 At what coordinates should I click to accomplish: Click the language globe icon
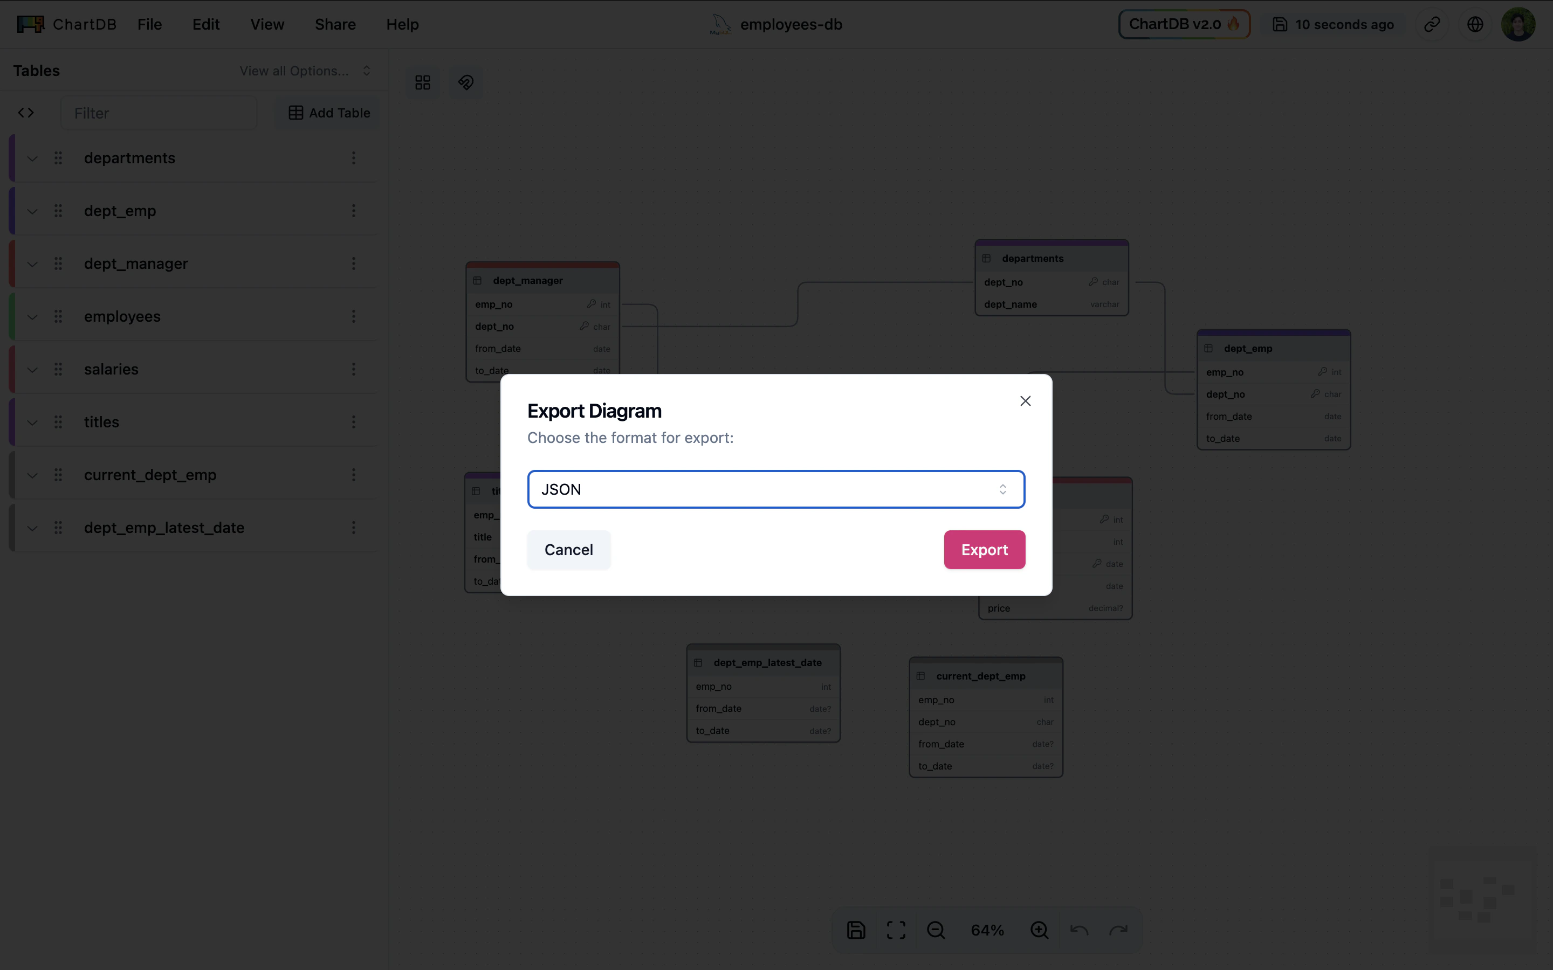tap(1475, 24)
